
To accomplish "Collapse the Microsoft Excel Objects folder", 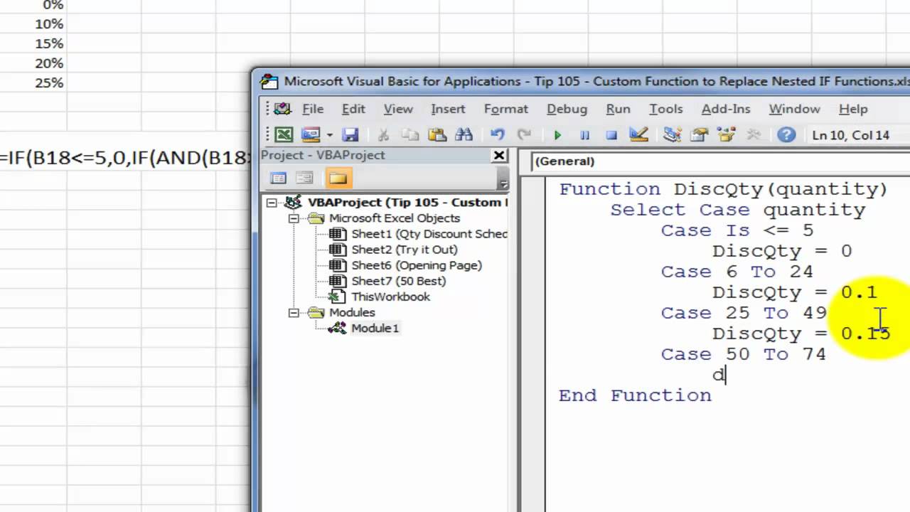I will (x=294, y=218).
